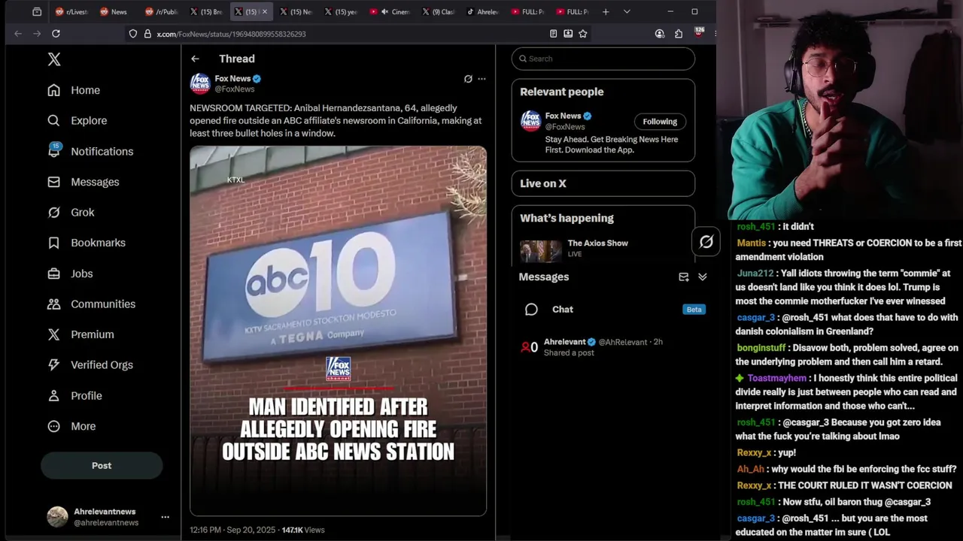963x541 pixels.
Task: Switch to the Cinem audio-playing tab
Action: pyautogui.click(x=391, y=12)
